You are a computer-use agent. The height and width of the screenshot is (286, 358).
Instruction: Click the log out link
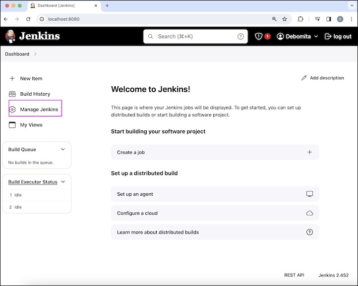coord(338,36)
